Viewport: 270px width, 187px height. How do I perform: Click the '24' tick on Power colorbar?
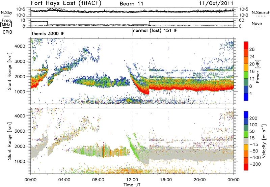pyautogui.click(x=252, y=57)
